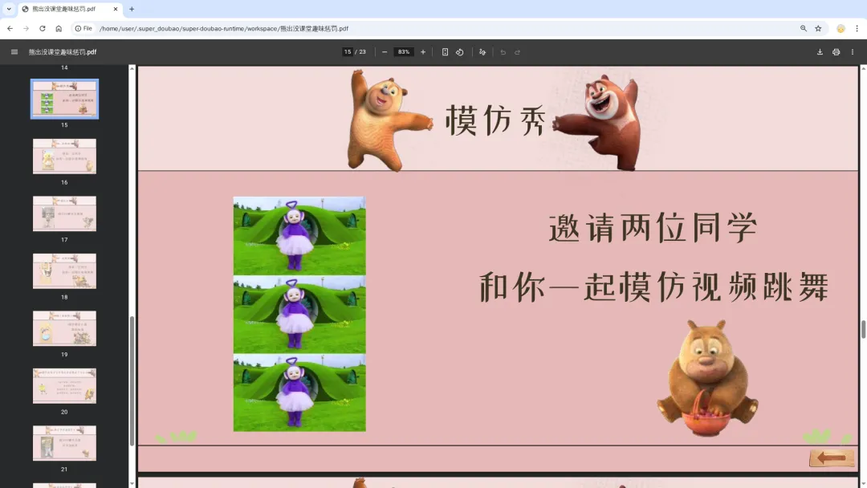This screenshot has height=488, width=867.
Task: Click the bottom Teletubby dance image
Action: pos(299,392)
